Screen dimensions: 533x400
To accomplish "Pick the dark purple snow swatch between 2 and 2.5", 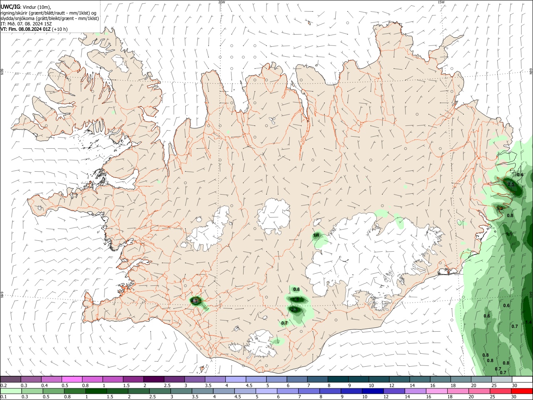I will [x=153, y=379].
